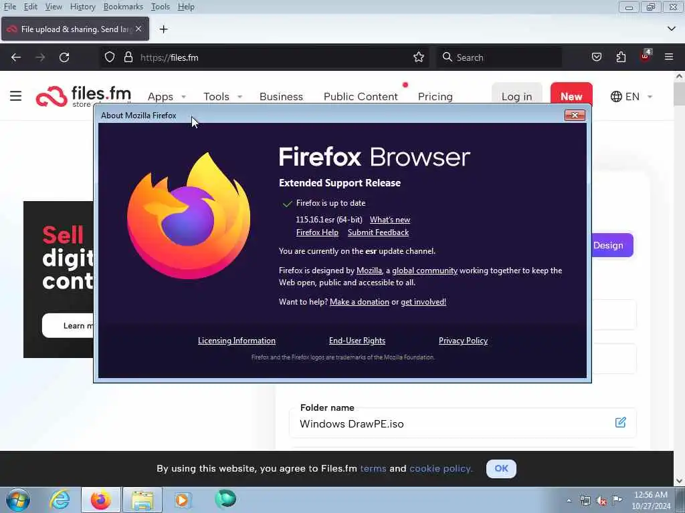Open the View menu
The height and width of the screenshot is (513, 685).
[x=54, y=7]
